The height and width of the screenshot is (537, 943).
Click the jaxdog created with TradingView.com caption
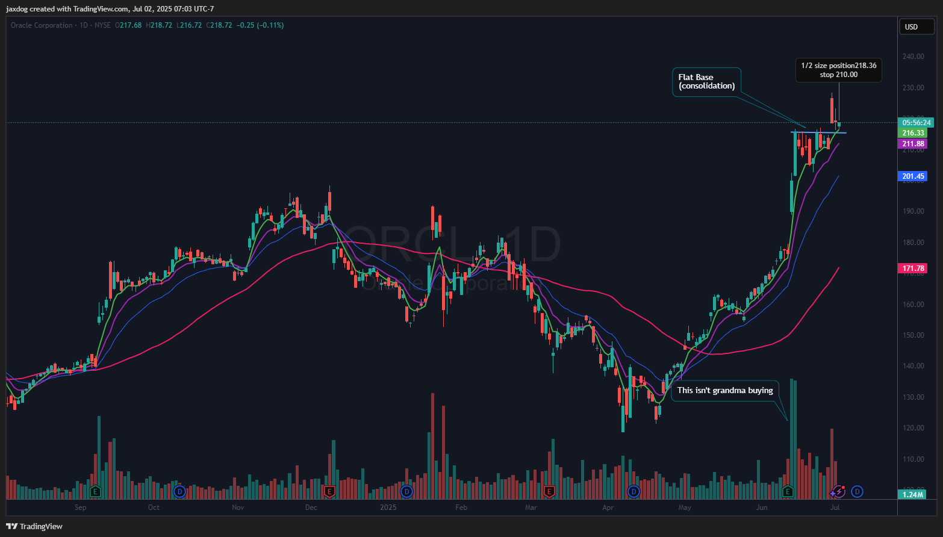110,9
